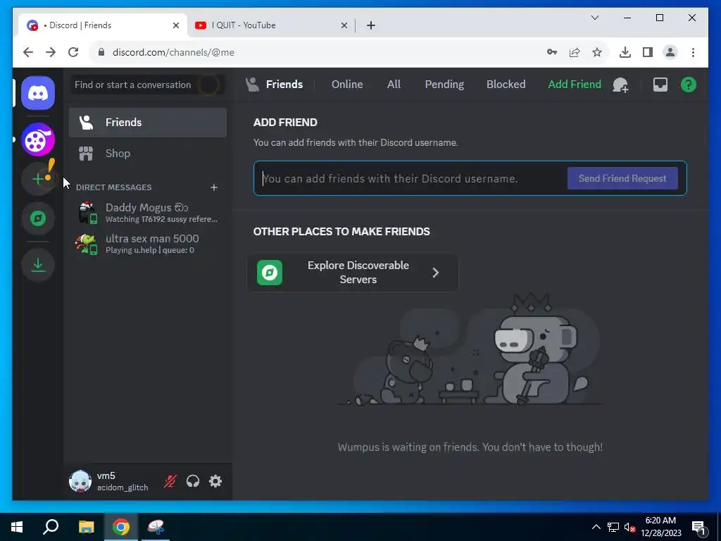The width and height of the screenshot is (721, 541).
Task: Select green Add Friend tab
Action: point(575,85)
